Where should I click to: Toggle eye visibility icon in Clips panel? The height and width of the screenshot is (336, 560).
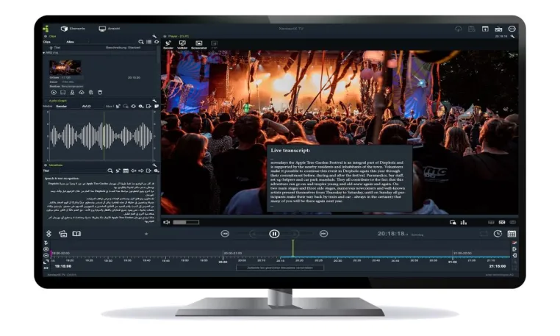(x=157, y=42)
